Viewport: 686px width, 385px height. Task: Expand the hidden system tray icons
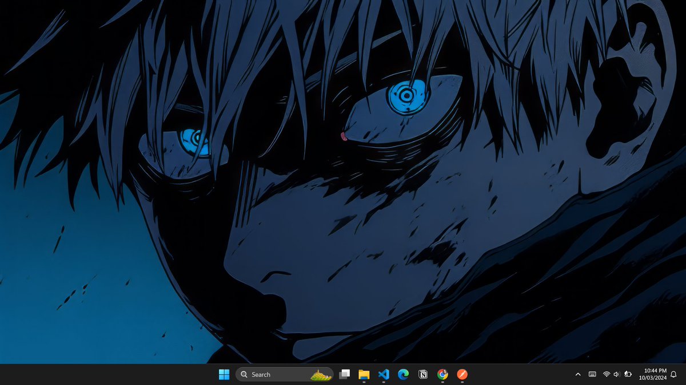tap(578, 375)
